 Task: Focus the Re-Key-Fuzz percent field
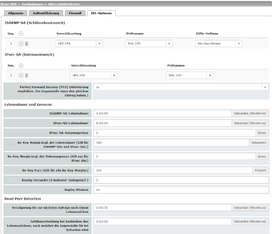click(x=174, y=170)
